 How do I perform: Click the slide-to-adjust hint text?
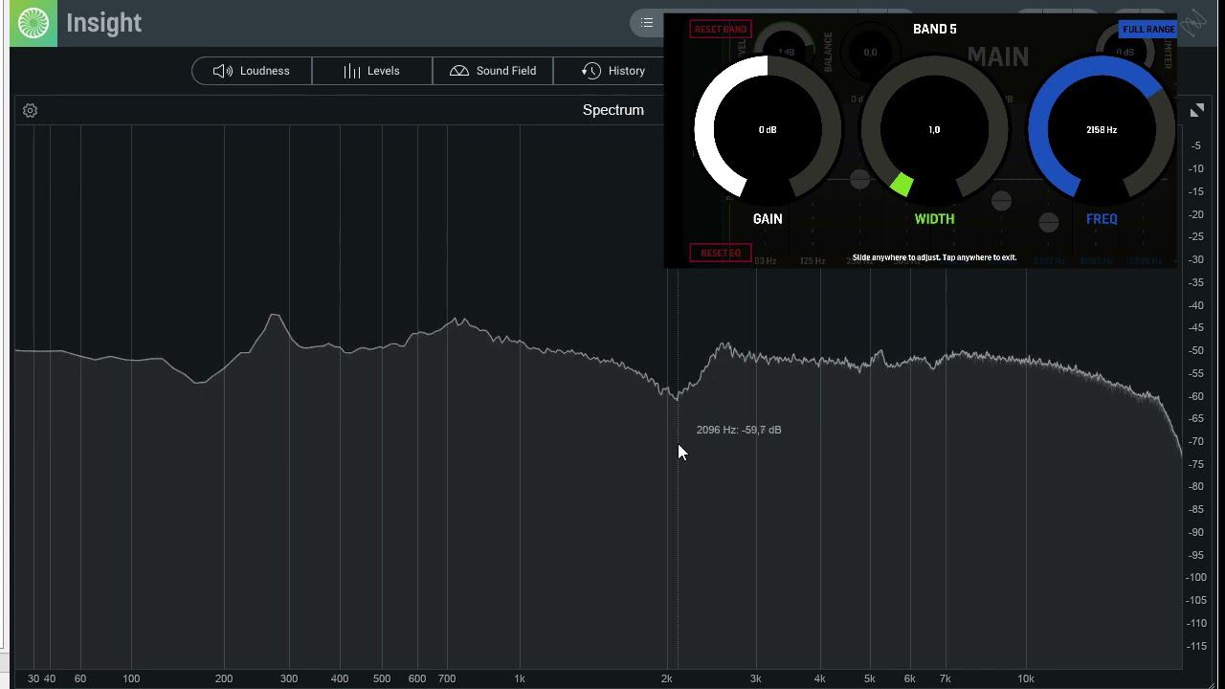pyautogui.click(x=934, y=257)
